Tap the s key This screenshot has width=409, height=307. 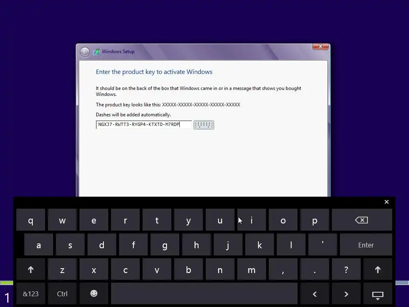point(70,245)
